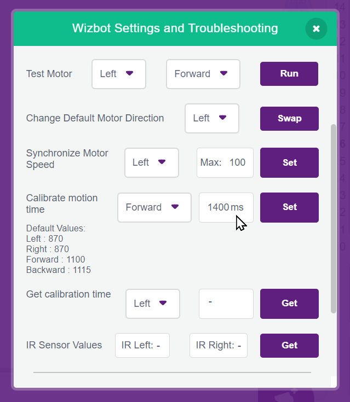Expand the Calibrate motion time direction dropdown
The height and width of the screenshot is (402, 350).
154,207
